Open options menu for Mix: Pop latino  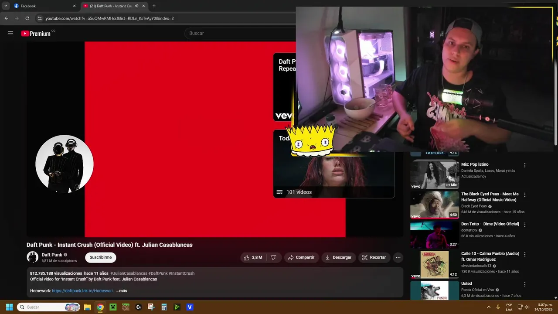[x=525, y=165]
